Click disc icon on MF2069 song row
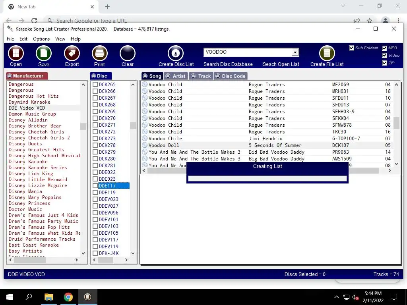Image resolution: width=407 pixels, height=305 pixels. (x=145, y=85)
